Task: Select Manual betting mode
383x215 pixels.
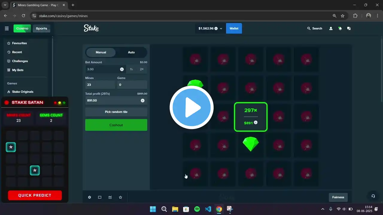Action: pyautogui.click(x=101, y=52)
